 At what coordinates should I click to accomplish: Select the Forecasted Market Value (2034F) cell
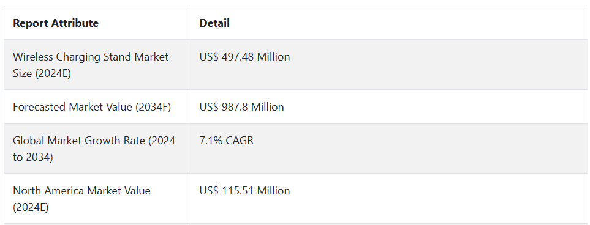tap(97, 106)
